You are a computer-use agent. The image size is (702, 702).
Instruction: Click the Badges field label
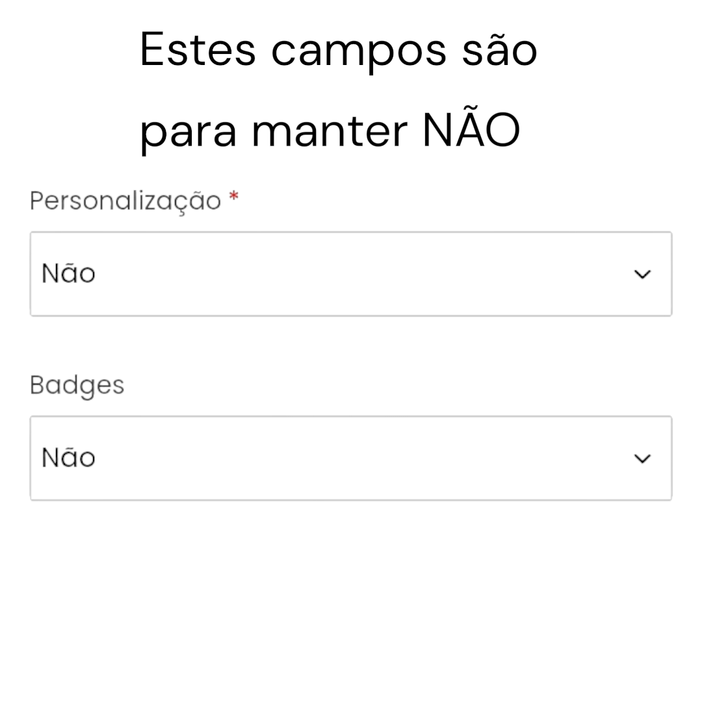point(77,385)
